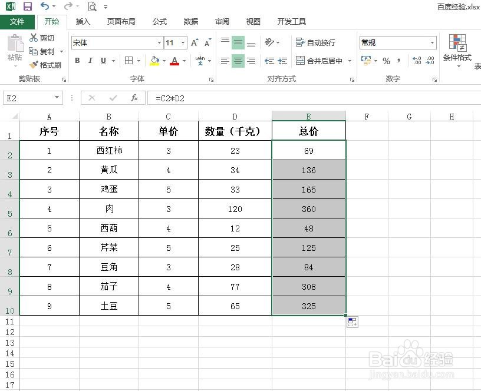Viewport: 481px width, 391px height.
Task: Click the 复制 (Copy) button
Action: point(42,51)
